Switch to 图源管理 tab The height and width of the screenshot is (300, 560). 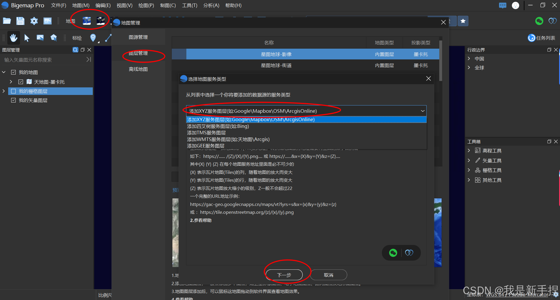(x=138, y=37)
